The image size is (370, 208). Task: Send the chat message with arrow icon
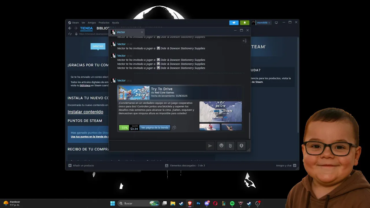click(x=210, y=146)
